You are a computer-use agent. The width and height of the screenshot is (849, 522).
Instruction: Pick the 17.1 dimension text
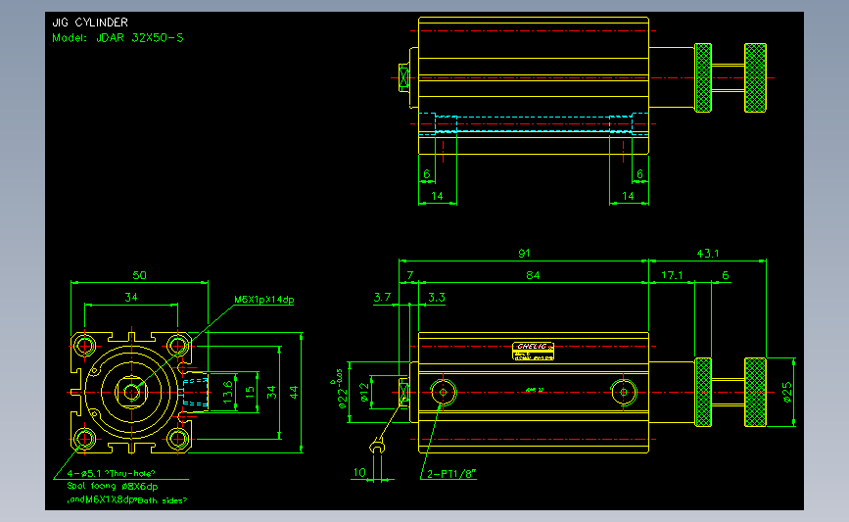coord(672,275)
